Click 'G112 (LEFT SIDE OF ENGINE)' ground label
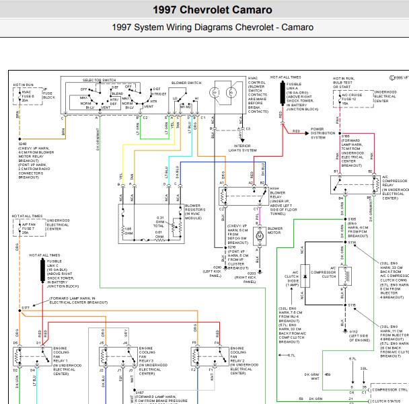Image resolution: width=409 pixels, height=404 pixels. point(359,335)
